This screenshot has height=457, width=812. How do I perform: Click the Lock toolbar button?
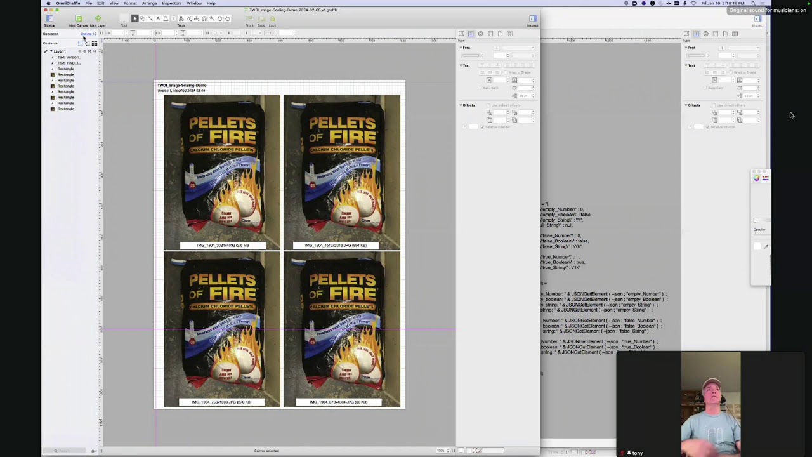[x=272, y=20]
